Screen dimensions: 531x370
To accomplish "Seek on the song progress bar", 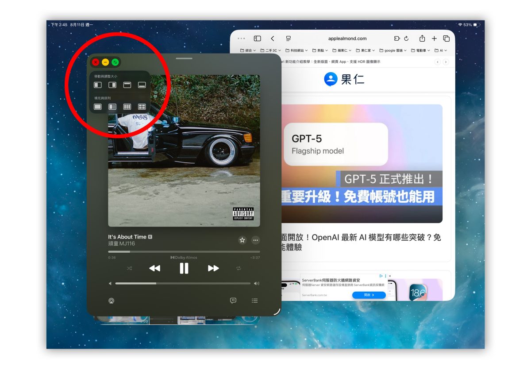I will click(184, 252).
